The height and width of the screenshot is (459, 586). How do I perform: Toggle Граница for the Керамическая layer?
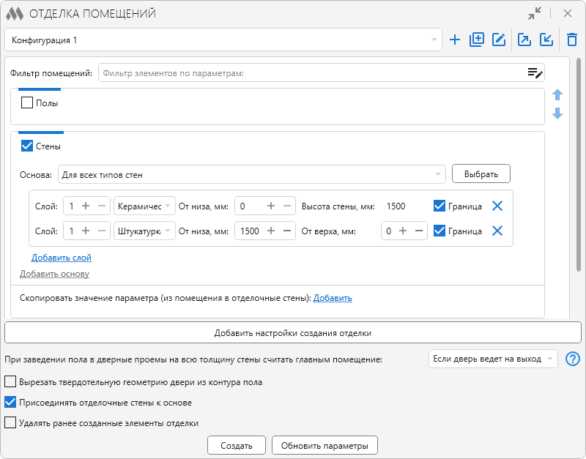pos(439,206)
